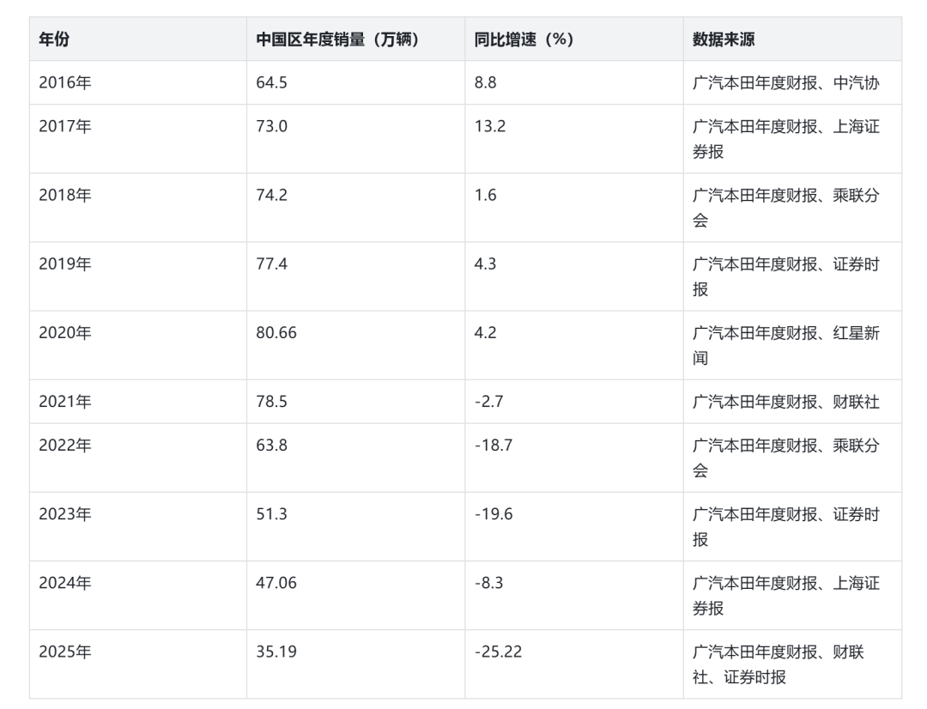The width and height of the screenshot is (927, 709).
Task: Click the 中国区年度销量（万辆） column header
Action: point(337,39)
